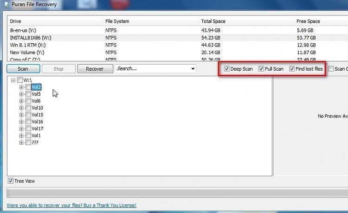Select the Vol6 tree item
Viewport: 348px width, 213px height.
click(36, 101)
